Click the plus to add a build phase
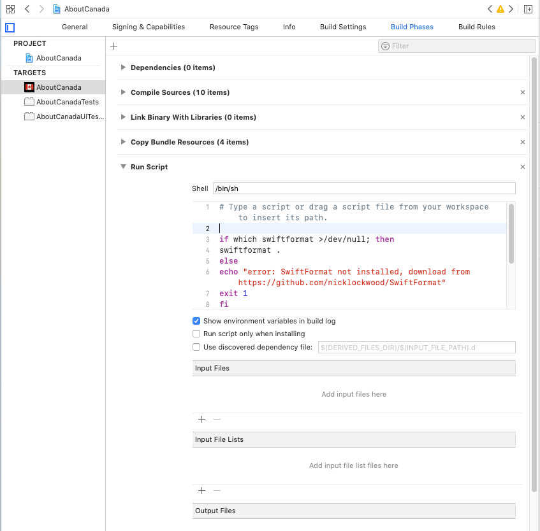 point(113,46)
